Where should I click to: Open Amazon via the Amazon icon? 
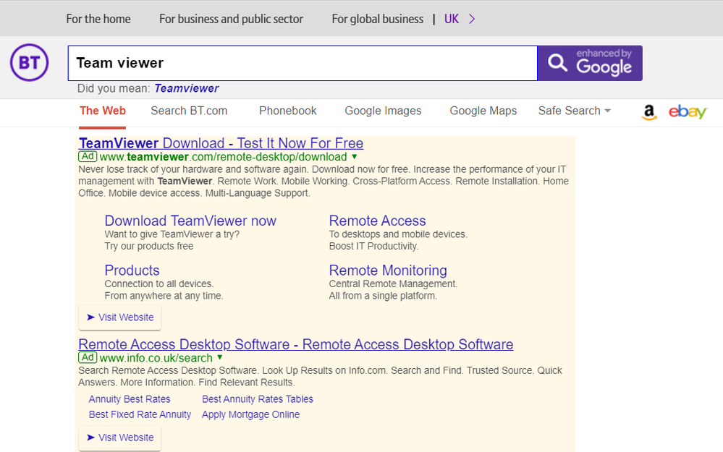tap(648, 112)
